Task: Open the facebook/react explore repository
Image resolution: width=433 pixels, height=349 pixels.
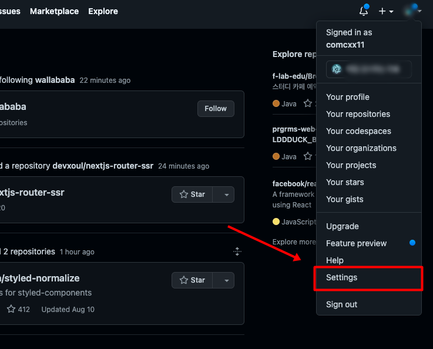Action: pyautogui.click(x=294, y=184)
